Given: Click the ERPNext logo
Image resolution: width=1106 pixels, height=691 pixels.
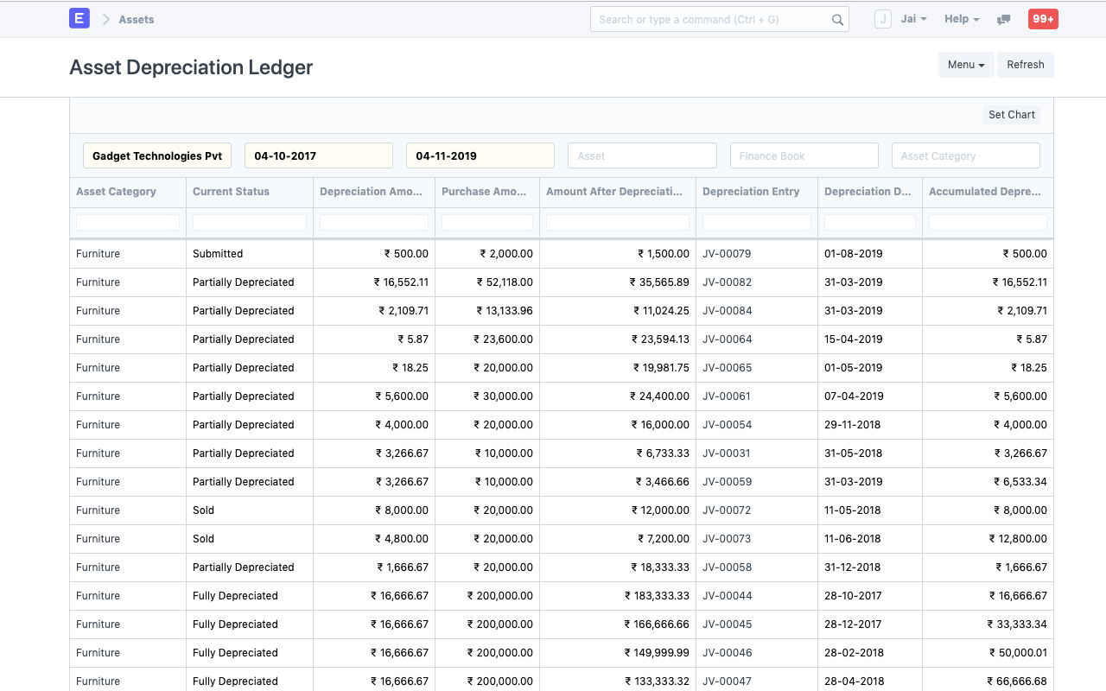Looking at the screenshot, I should click(x=79, y=18).
